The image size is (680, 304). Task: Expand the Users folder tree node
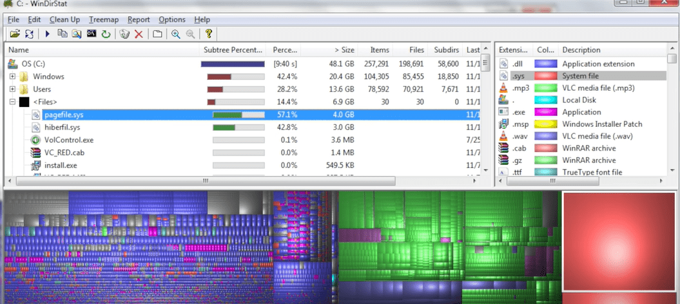(x=12, y=89)
